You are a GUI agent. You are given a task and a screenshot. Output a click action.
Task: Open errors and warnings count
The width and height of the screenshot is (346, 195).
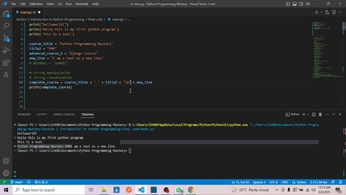pyautogui.click(x=41, y=182)
